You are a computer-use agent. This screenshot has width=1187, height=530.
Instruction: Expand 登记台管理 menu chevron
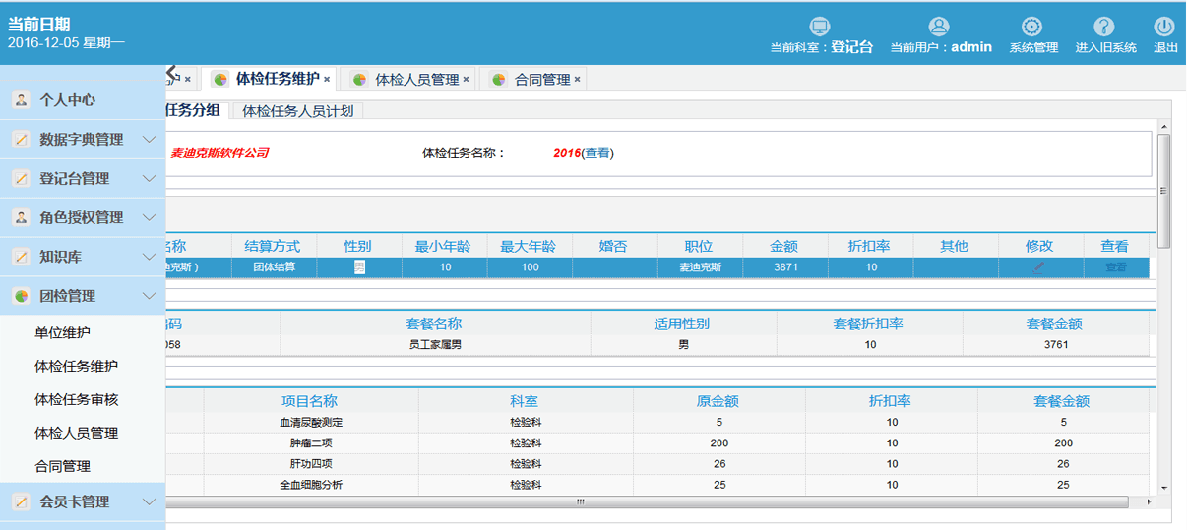[150, 178]
